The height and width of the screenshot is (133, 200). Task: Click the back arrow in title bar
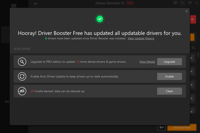click(x=35, y=4)
